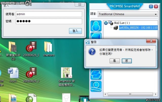Open the stacked layers icon in SmartNAVI sidebar
Screen dimensions: 162x102
(x=96, y=74)
